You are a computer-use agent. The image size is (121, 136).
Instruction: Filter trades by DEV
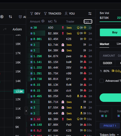[35, 13]
